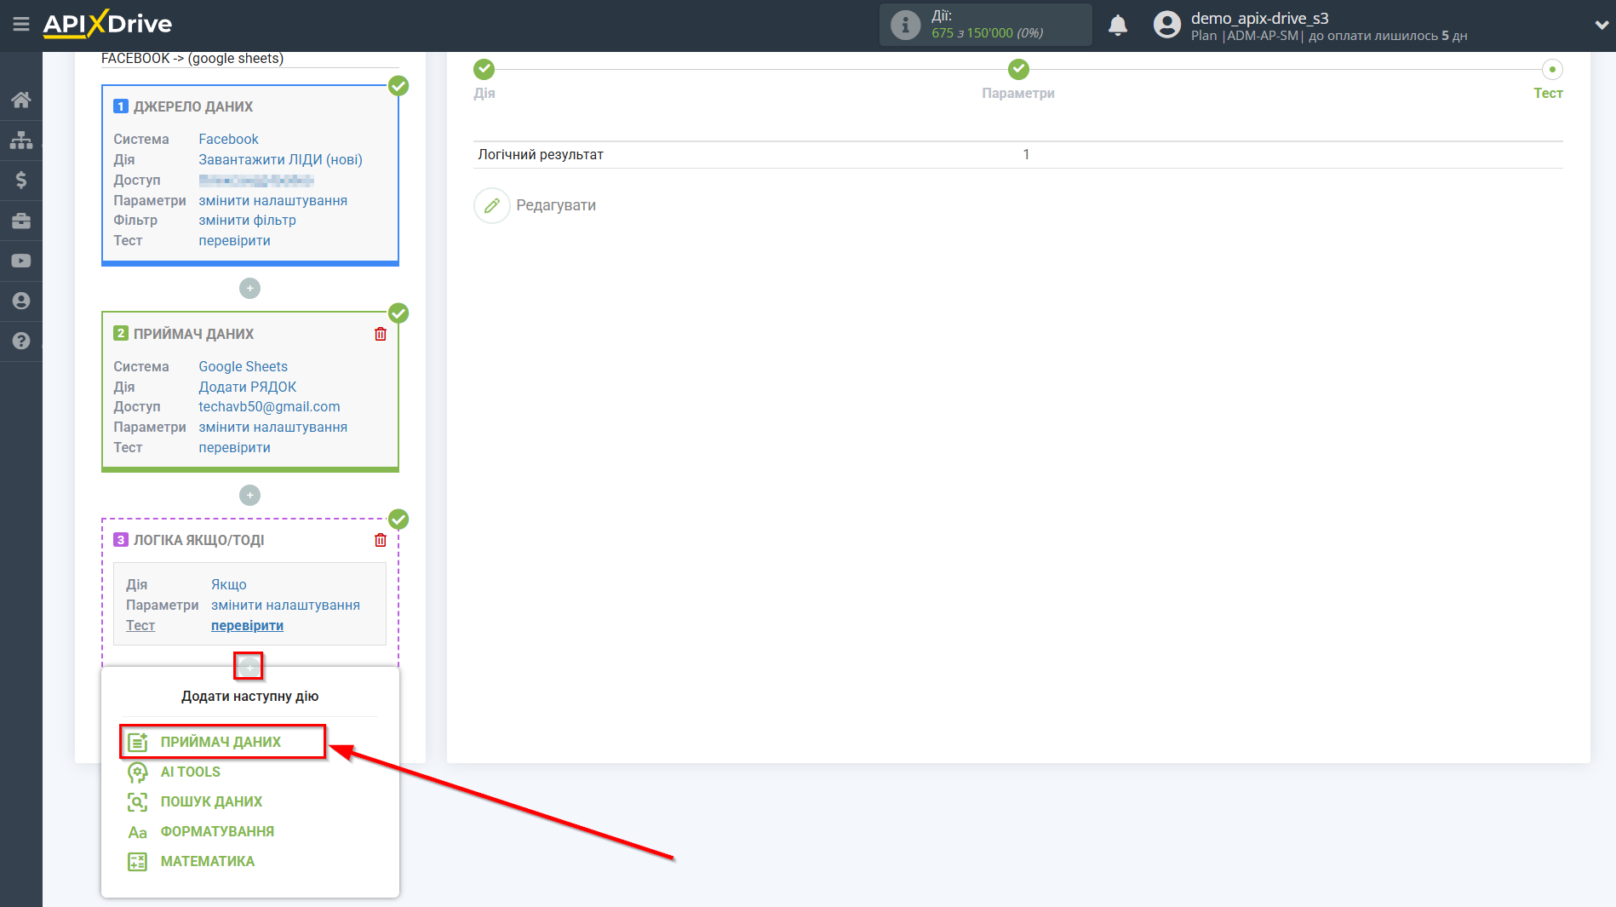
Task: Click the ДЖЕРЕЛО ДАНИХ block title
Action: [192, 106]
